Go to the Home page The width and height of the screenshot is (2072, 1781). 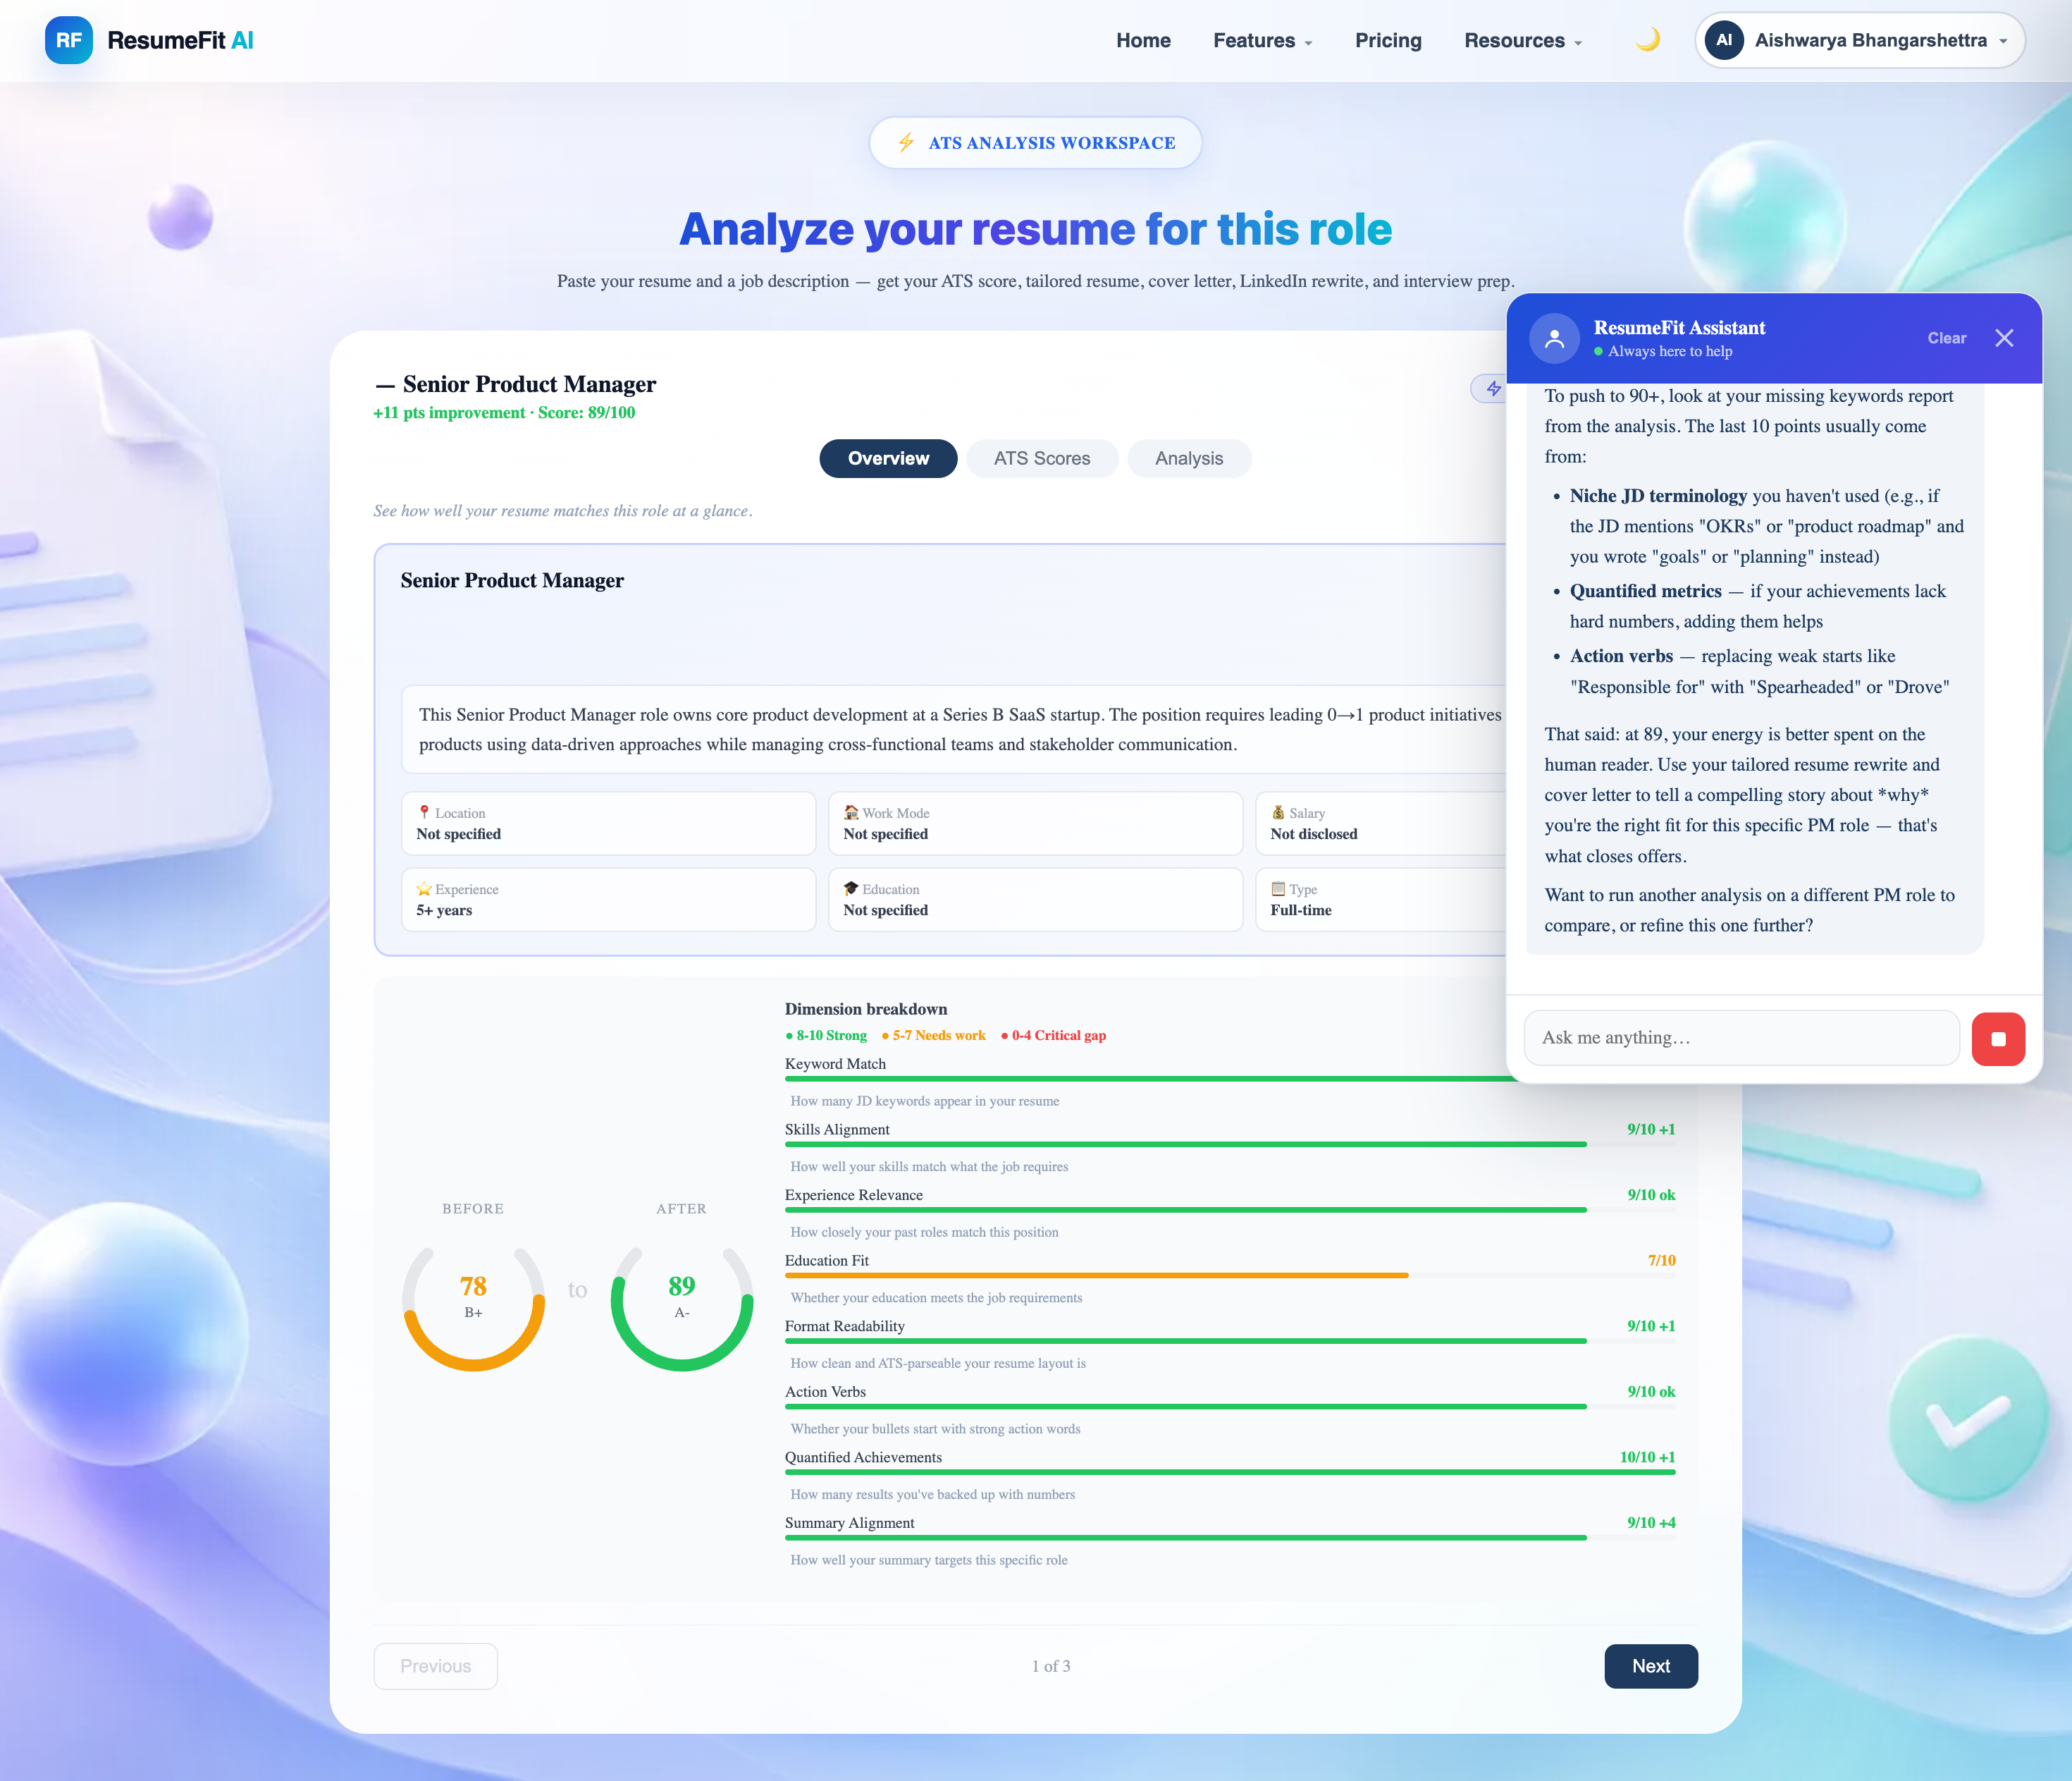tap(1143, 40)
